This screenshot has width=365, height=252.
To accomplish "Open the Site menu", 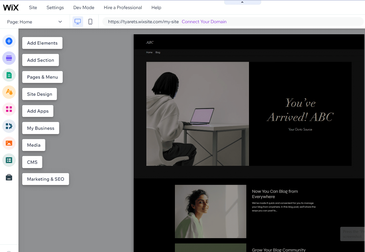I will (x=33, y=8).
